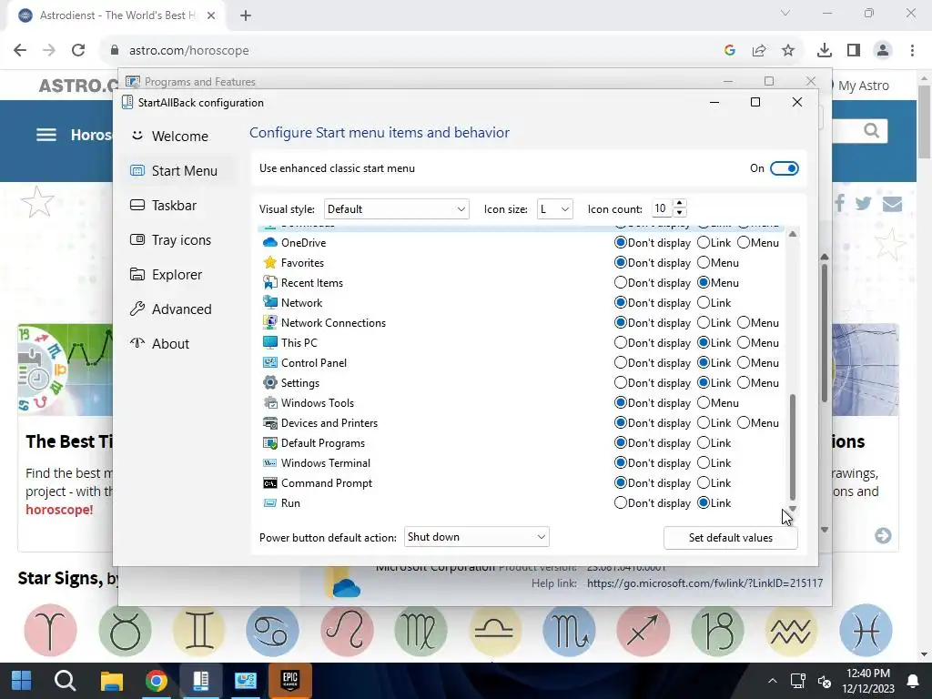Screen dimensions: 932x699
Task: Share this page icon in address bar
Action: tap(759, 51)
